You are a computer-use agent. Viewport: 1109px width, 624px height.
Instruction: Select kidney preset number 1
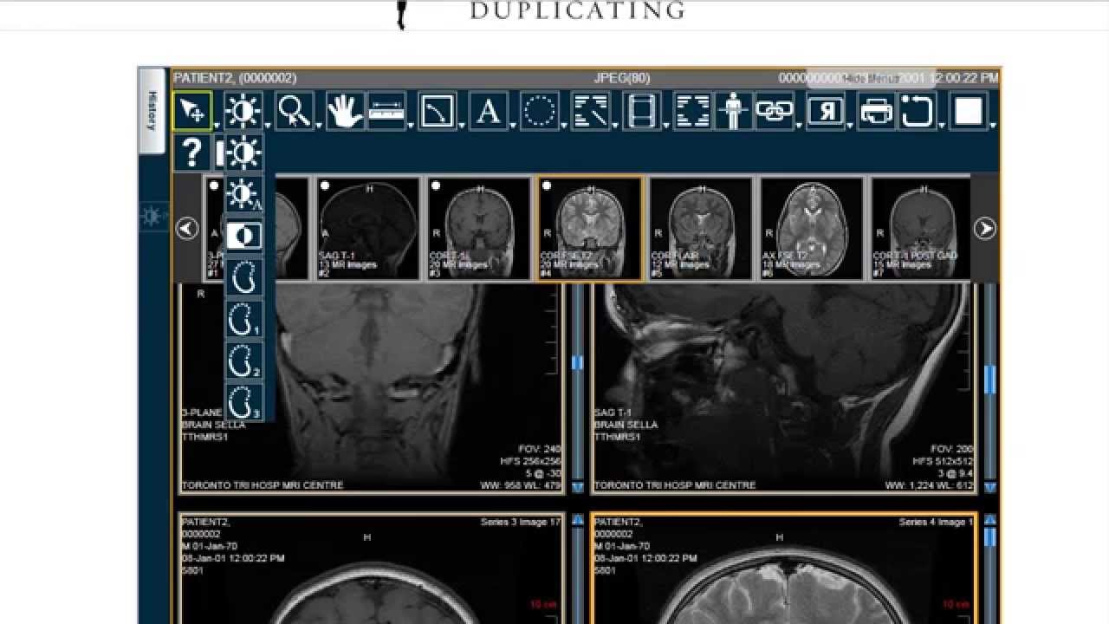pos(243,319)
